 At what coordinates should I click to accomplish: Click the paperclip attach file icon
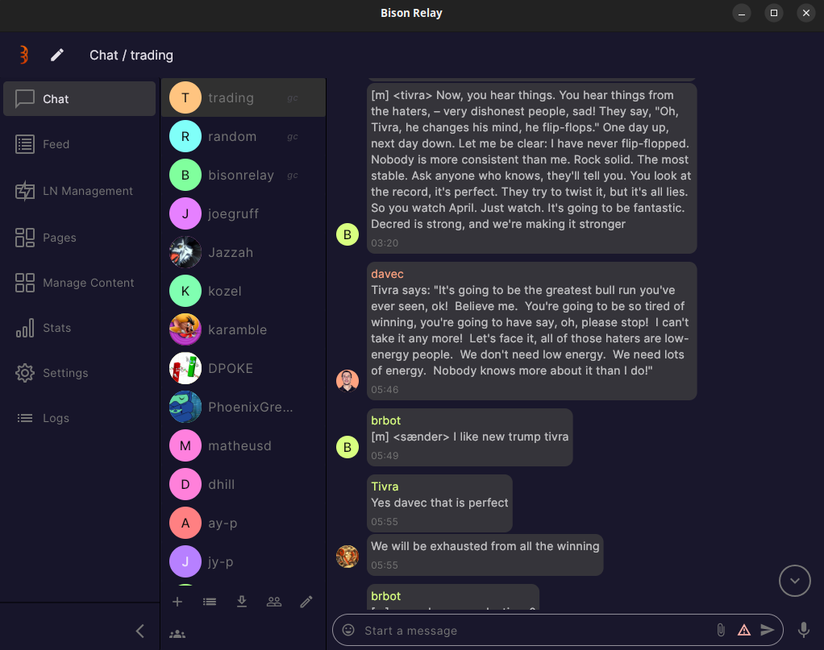pyautogui.click(x=721, y=630)
